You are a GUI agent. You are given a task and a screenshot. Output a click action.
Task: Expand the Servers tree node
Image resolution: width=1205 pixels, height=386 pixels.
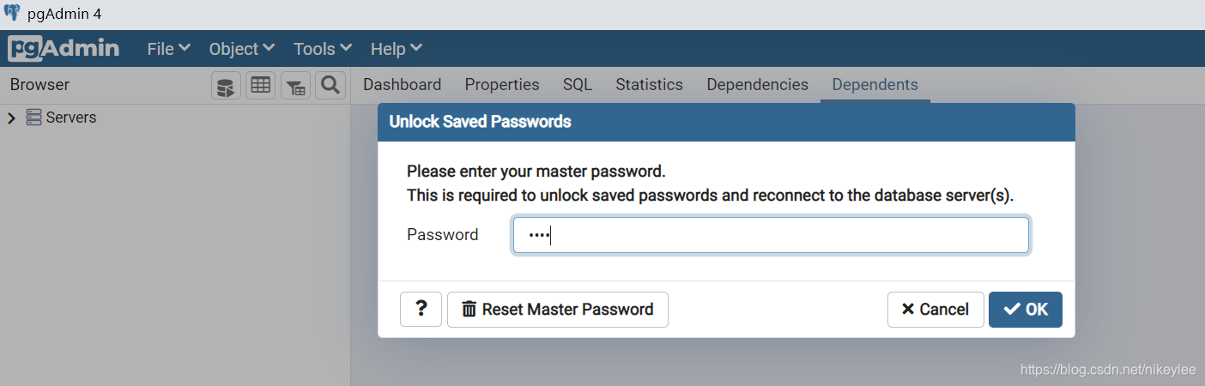pos(11,118)
